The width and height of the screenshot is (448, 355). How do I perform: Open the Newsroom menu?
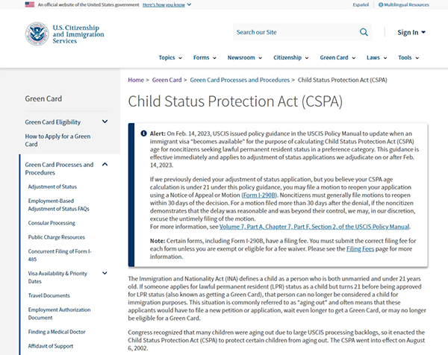pos(245,57)
